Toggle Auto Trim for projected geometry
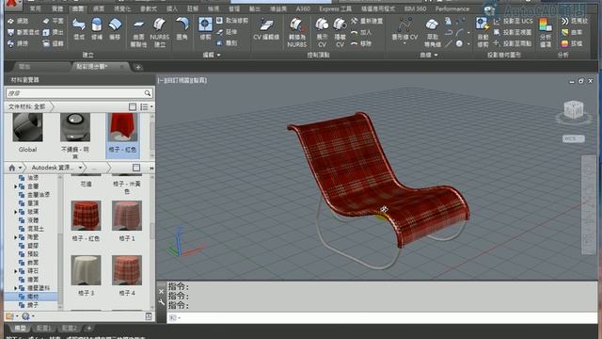This screenshot has width=602, height=339. tap(483, 33)
